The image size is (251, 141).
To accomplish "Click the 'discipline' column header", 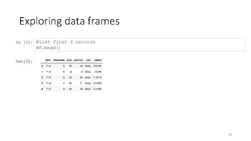I will pyautogui.click(x=59, y=60).
